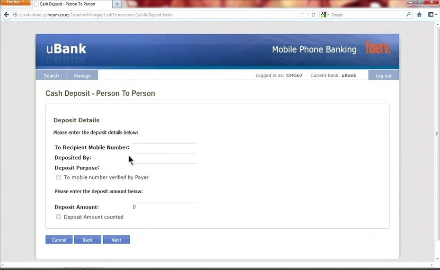Open Firefox home page icon
440x270 pixels.
coord(419,15)
